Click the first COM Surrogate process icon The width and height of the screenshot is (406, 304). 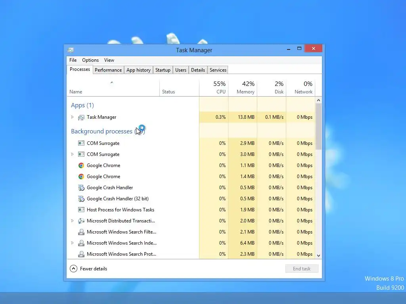[x=81, y=143]
